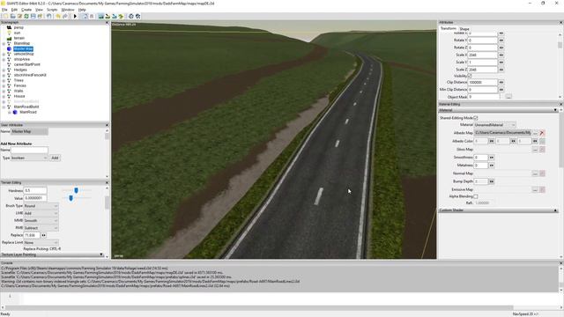Click the Hardness slider handle

[x=77, y=190]
